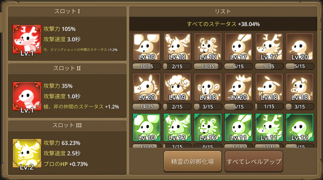Select the green Lv.12 snake spirit
Viewport: 323px width, 180px height.
click(x=300, y=128)
